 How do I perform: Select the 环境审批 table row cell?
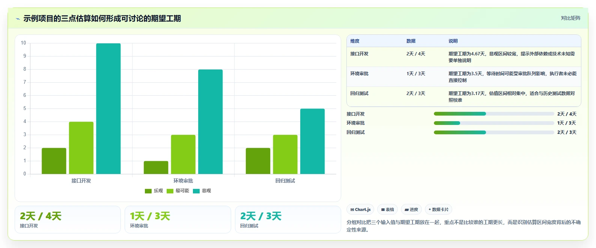click(359, 74)
